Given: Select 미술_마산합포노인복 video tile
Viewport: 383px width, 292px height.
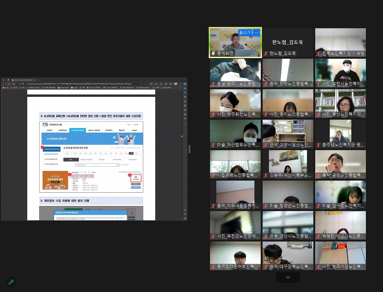Looking at the screenshot, I should [x=235, y=134].
